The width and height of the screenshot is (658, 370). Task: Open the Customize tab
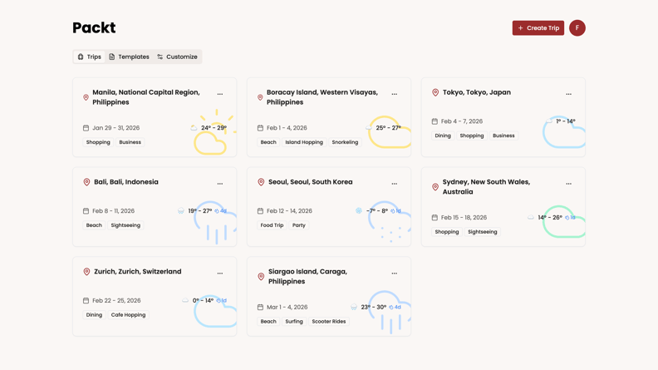[177, 57]
